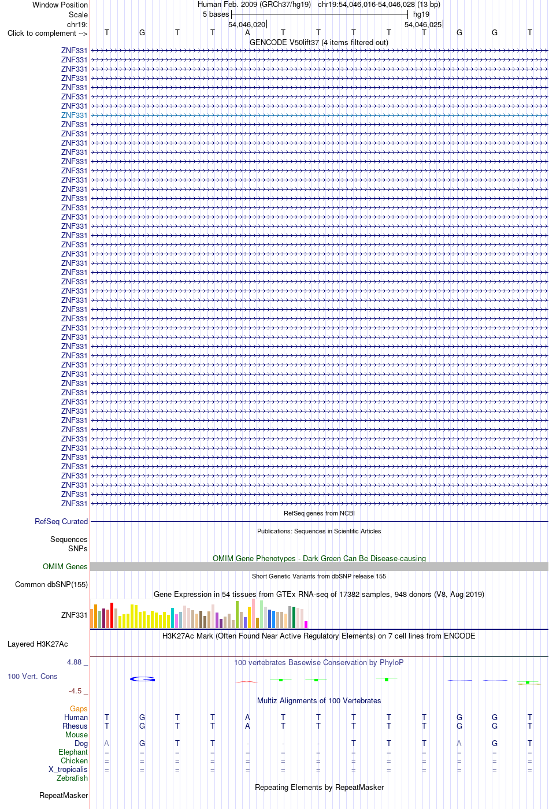Select the 'Mouse' alignment row label
549x809 pixels.
76,734
